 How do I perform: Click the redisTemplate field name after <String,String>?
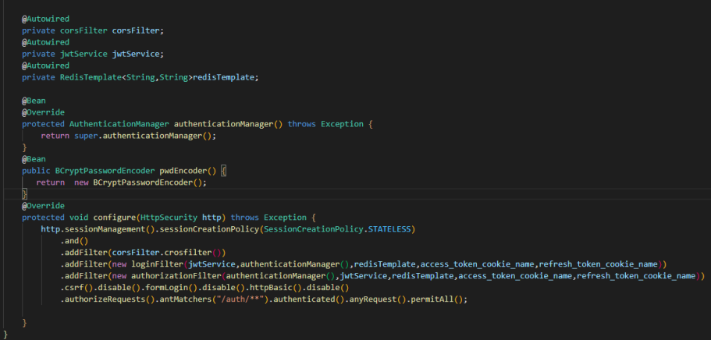(223, 77)
